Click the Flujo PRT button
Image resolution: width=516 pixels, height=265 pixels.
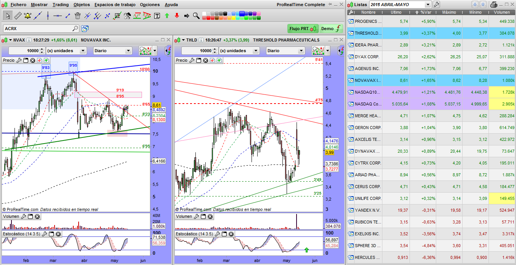[303, 29]
